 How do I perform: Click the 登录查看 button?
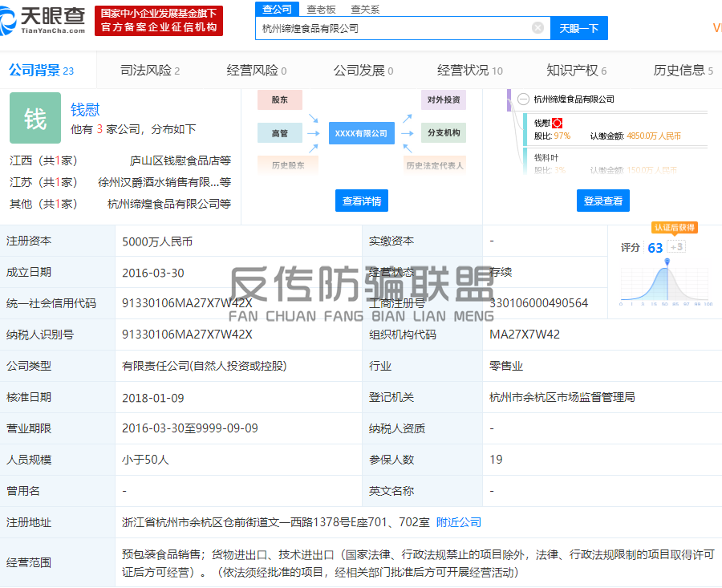602,201
